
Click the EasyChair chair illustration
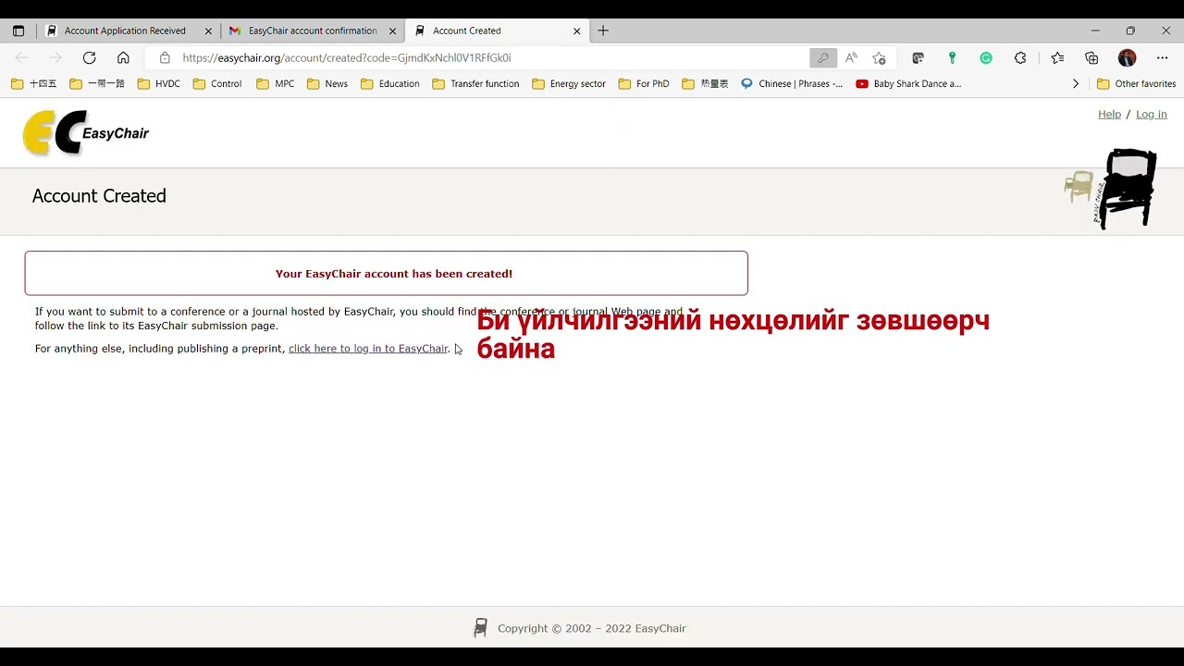pyautogui.click(x=1111, y=188)
